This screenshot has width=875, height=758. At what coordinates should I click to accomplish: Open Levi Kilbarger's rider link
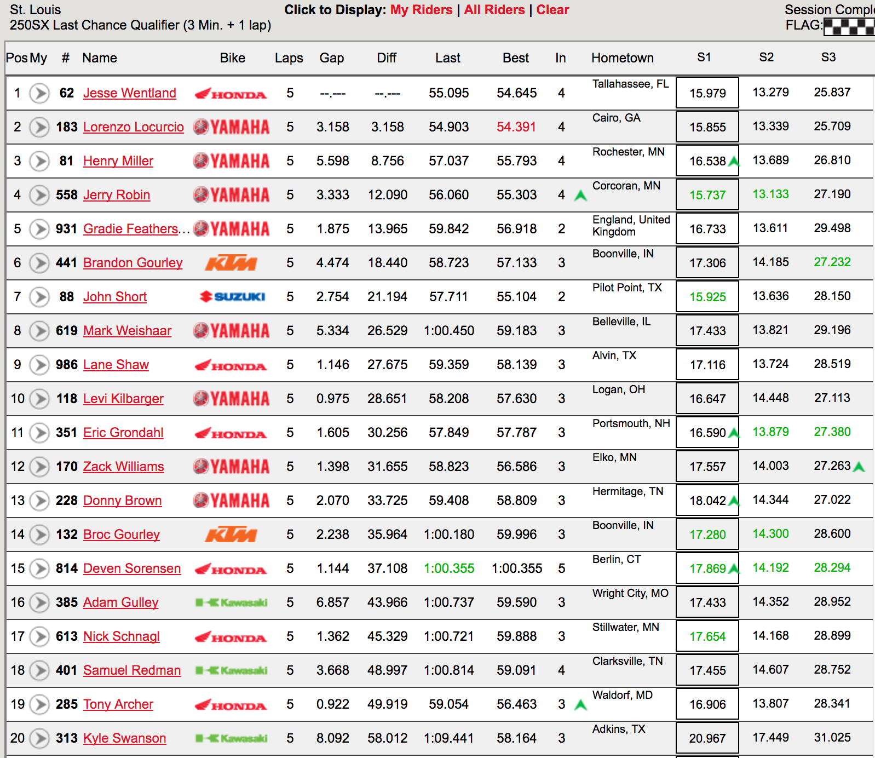pos(123,399)
